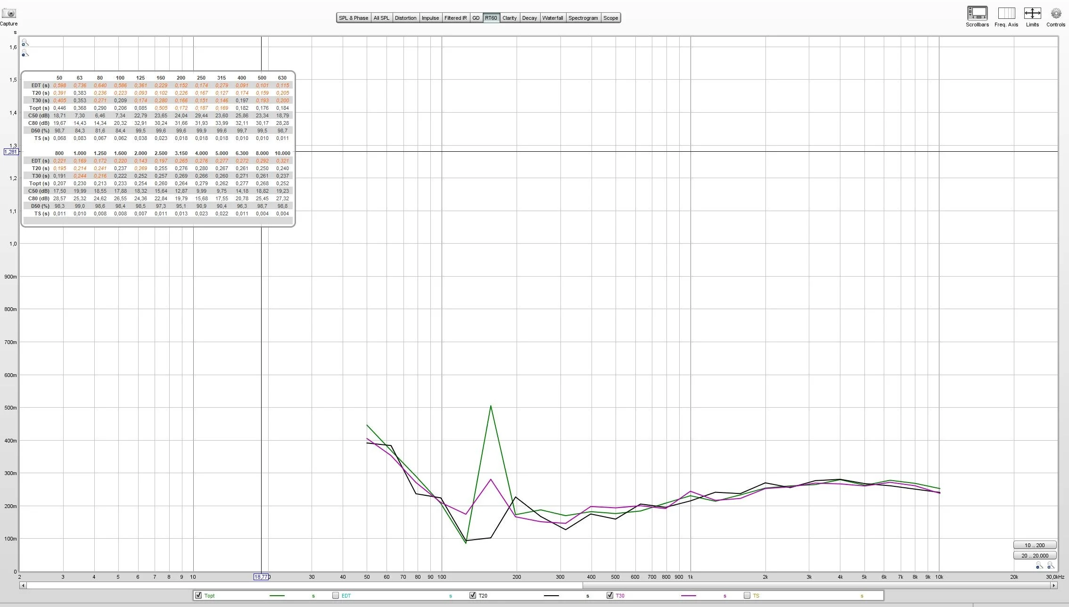This screenshot has width=1069, height=607.
Task: Open the Limits icon
Action: [x=1032, y=13]
